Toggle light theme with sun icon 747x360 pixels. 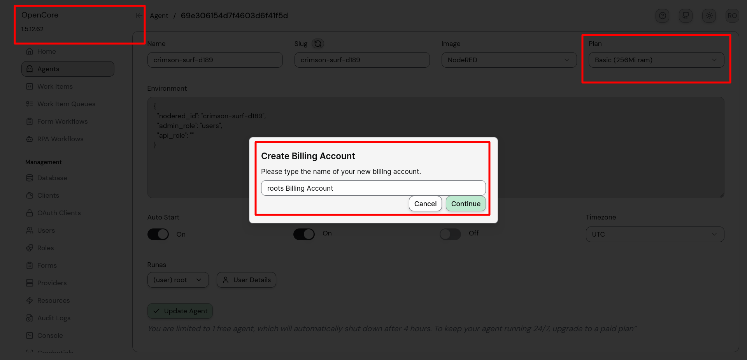(709, 16)
